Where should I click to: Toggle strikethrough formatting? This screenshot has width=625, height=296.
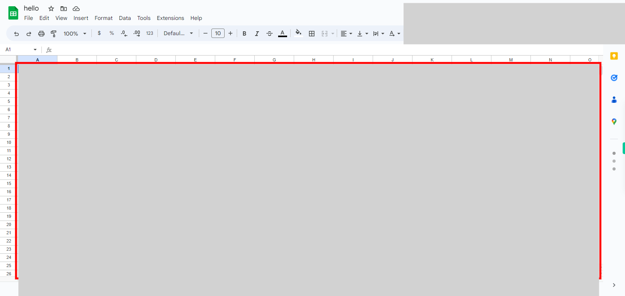270,34
